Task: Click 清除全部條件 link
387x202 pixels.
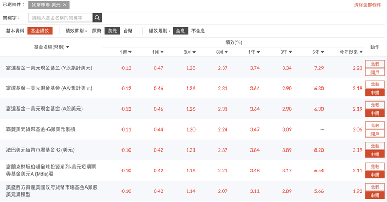Action: (x=368, y=5)
